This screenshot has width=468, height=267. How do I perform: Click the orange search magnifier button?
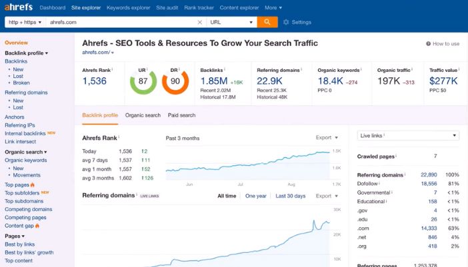[x=267, y=22]
